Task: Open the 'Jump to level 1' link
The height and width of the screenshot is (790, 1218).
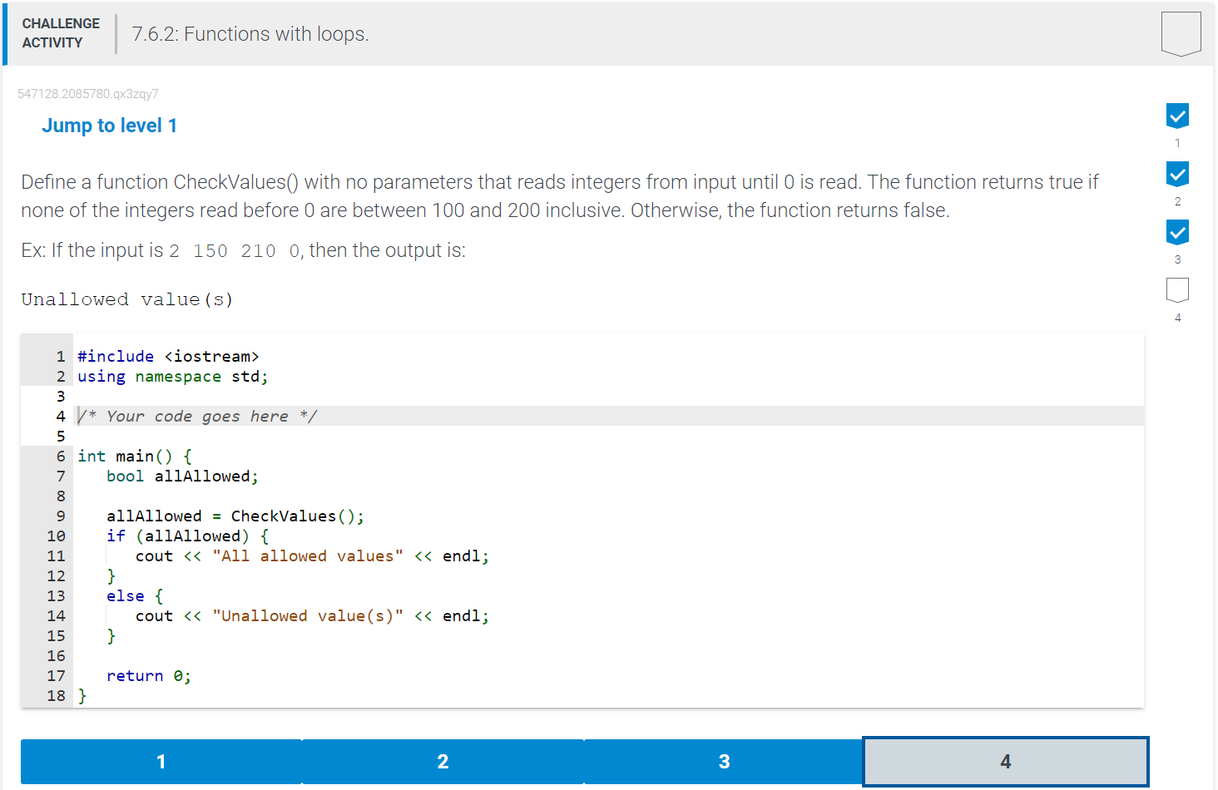Action: coord(109,125)
